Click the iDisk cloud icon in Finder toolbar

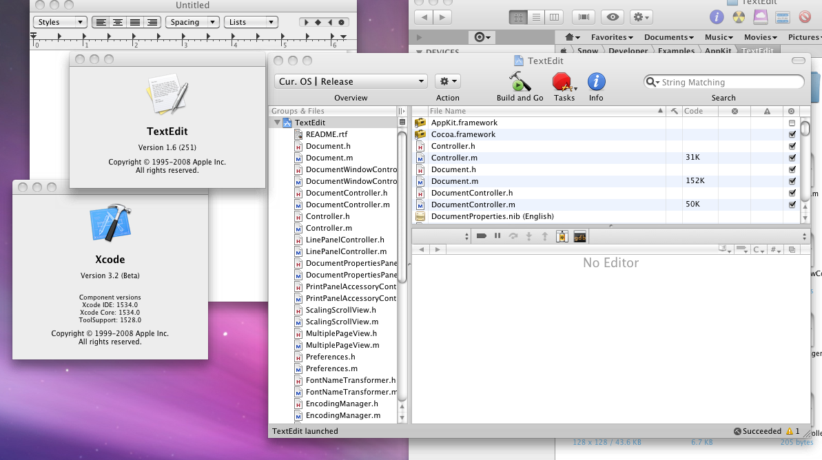coord(760,17)
